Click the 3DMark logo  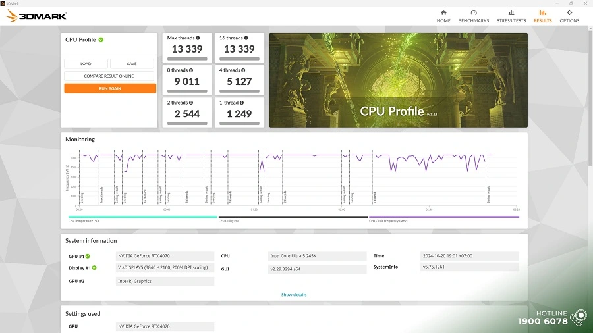tap(36, 16)
